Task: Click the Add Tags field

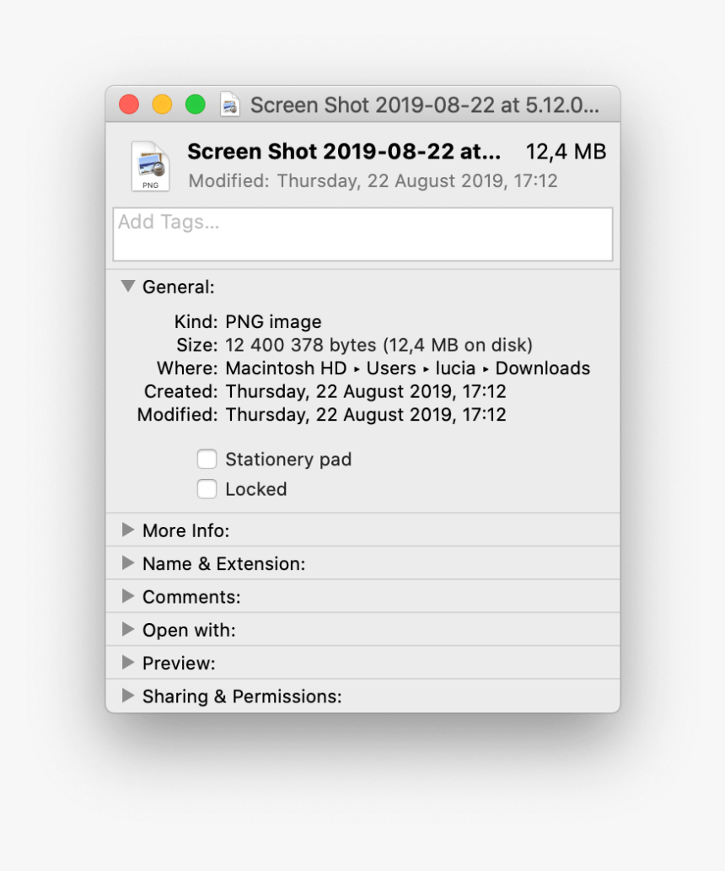Action: click(362, 234)
